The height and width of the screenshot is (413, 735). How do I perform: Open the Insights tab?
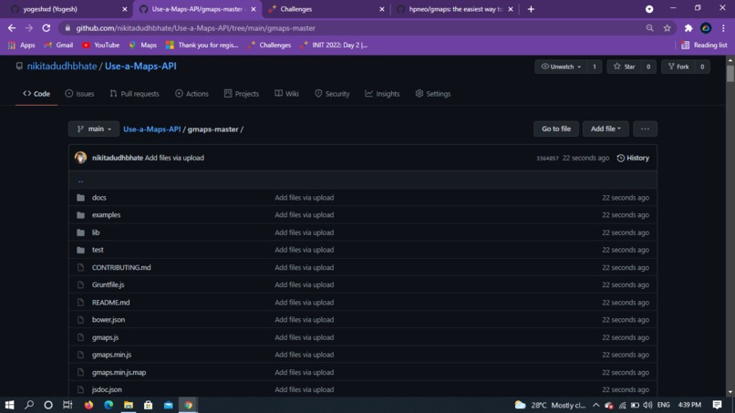pyautogui.click(x=382, y=94)
